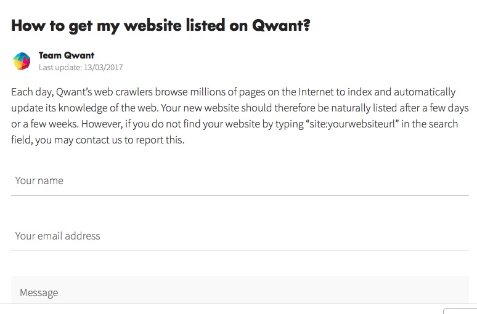Click the article heading about Qwant listing
Screen dimensions: 477x314
(160, 26)
